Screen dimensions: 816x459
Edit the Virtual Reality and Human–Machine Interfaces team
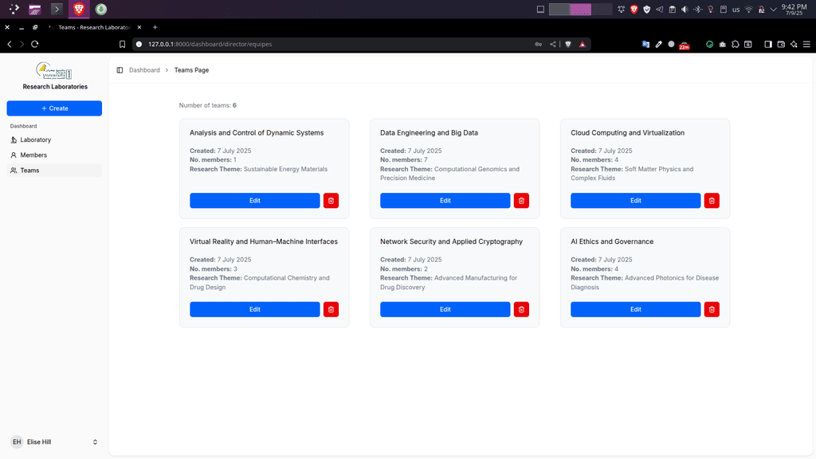pos(254,309)
